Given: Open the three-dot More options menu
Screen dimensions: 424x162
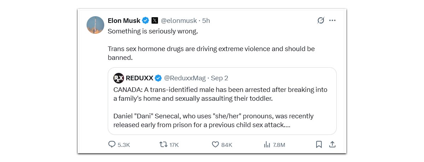Looking at the screenshot, I should click(332, 20).
